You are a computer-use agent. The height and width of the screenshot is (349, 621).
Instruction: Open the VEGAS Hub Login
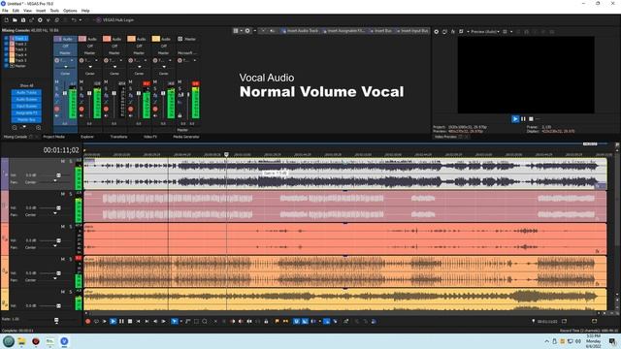coord(114,19)
